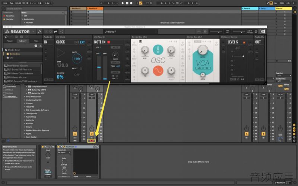The width and height of the screenshot is (298, 186).
Task: Click the OSC SYNC knob
Action: coord(171,50)
